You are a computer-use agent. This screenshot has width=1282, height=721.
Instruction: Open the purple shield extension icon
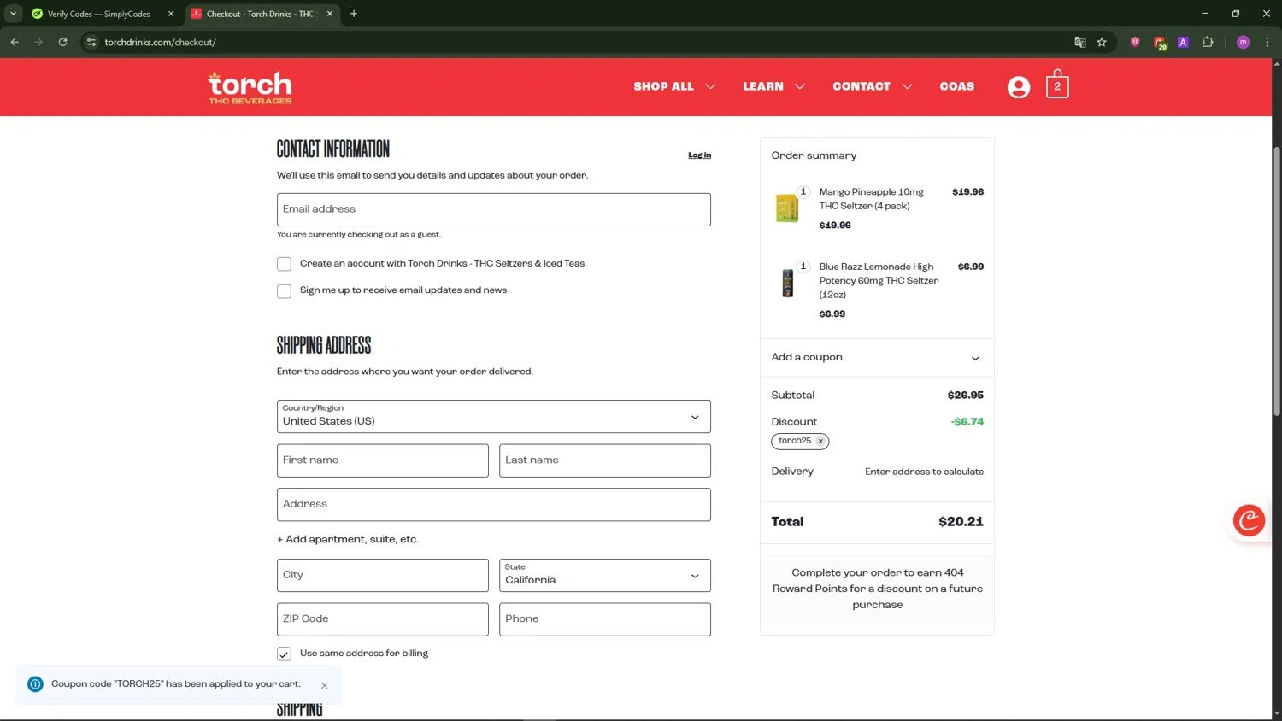1135,42
